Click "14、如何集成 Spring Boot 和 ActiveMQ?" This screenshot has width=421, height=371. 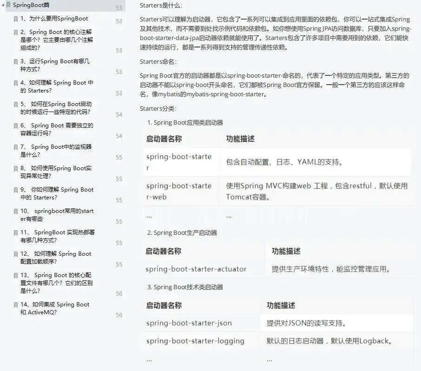56,308
